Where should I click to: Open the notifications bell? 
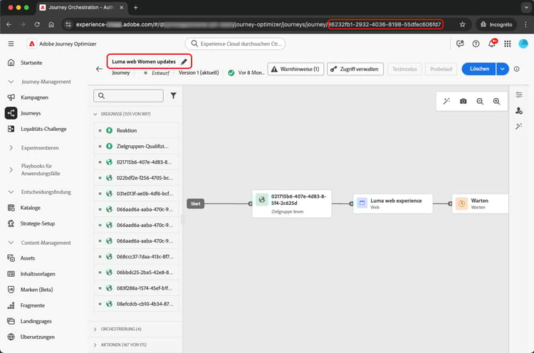pyautogui.click(x=492, y=43)
